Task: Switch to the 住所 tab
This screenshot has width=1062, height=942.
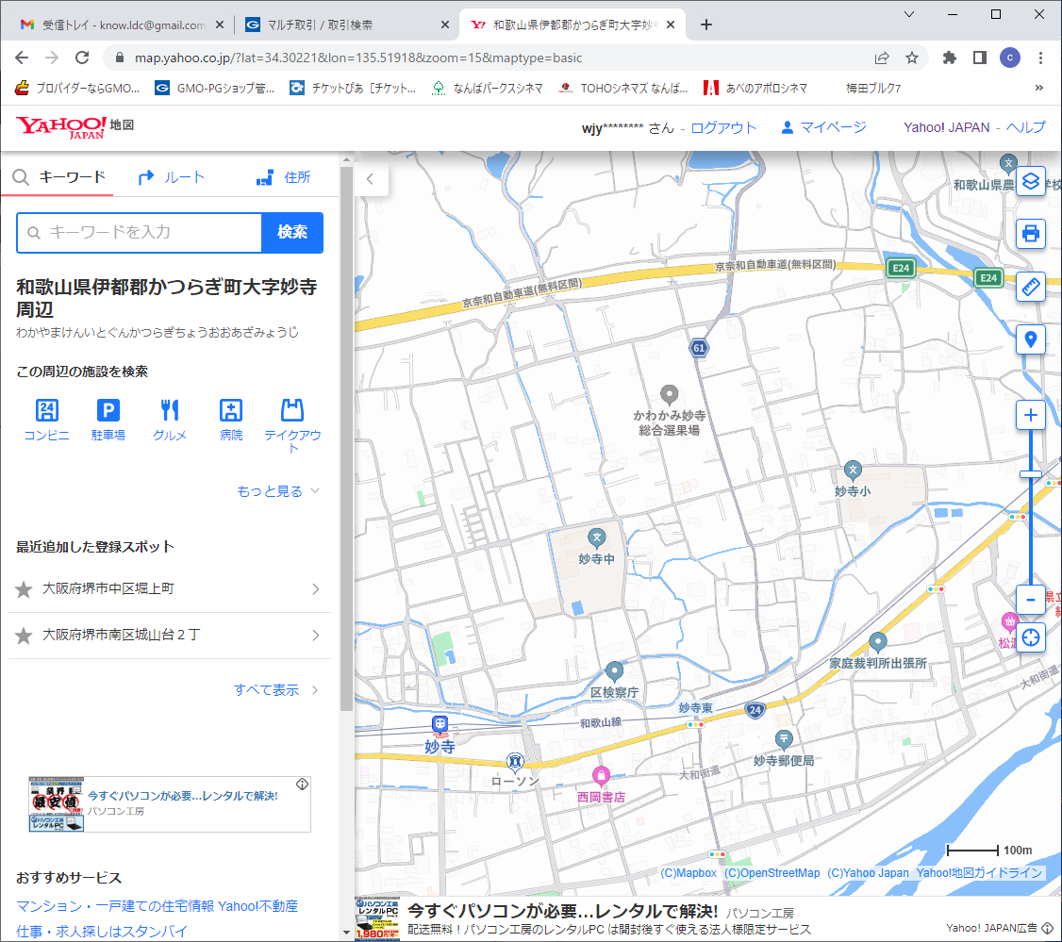Action: coord(283,177)
